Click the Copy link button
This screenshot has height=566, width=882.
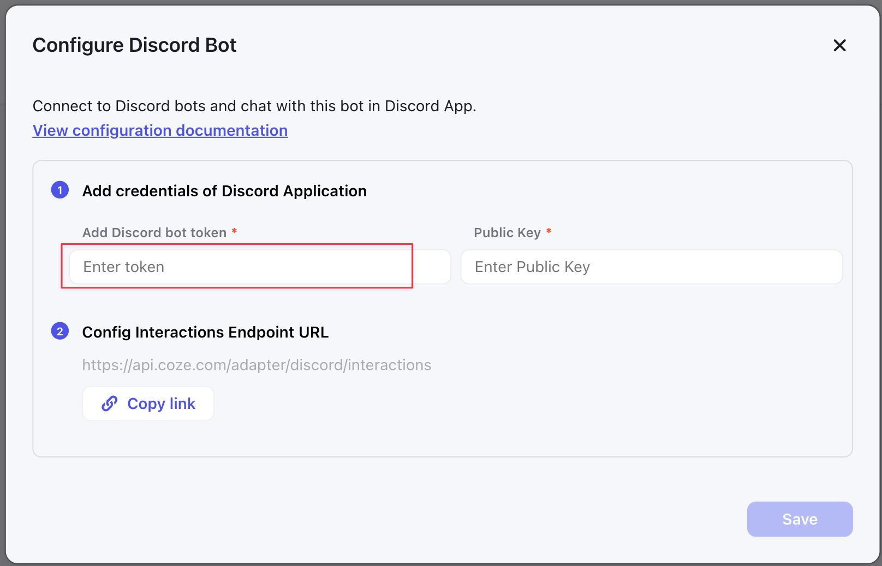148,404
